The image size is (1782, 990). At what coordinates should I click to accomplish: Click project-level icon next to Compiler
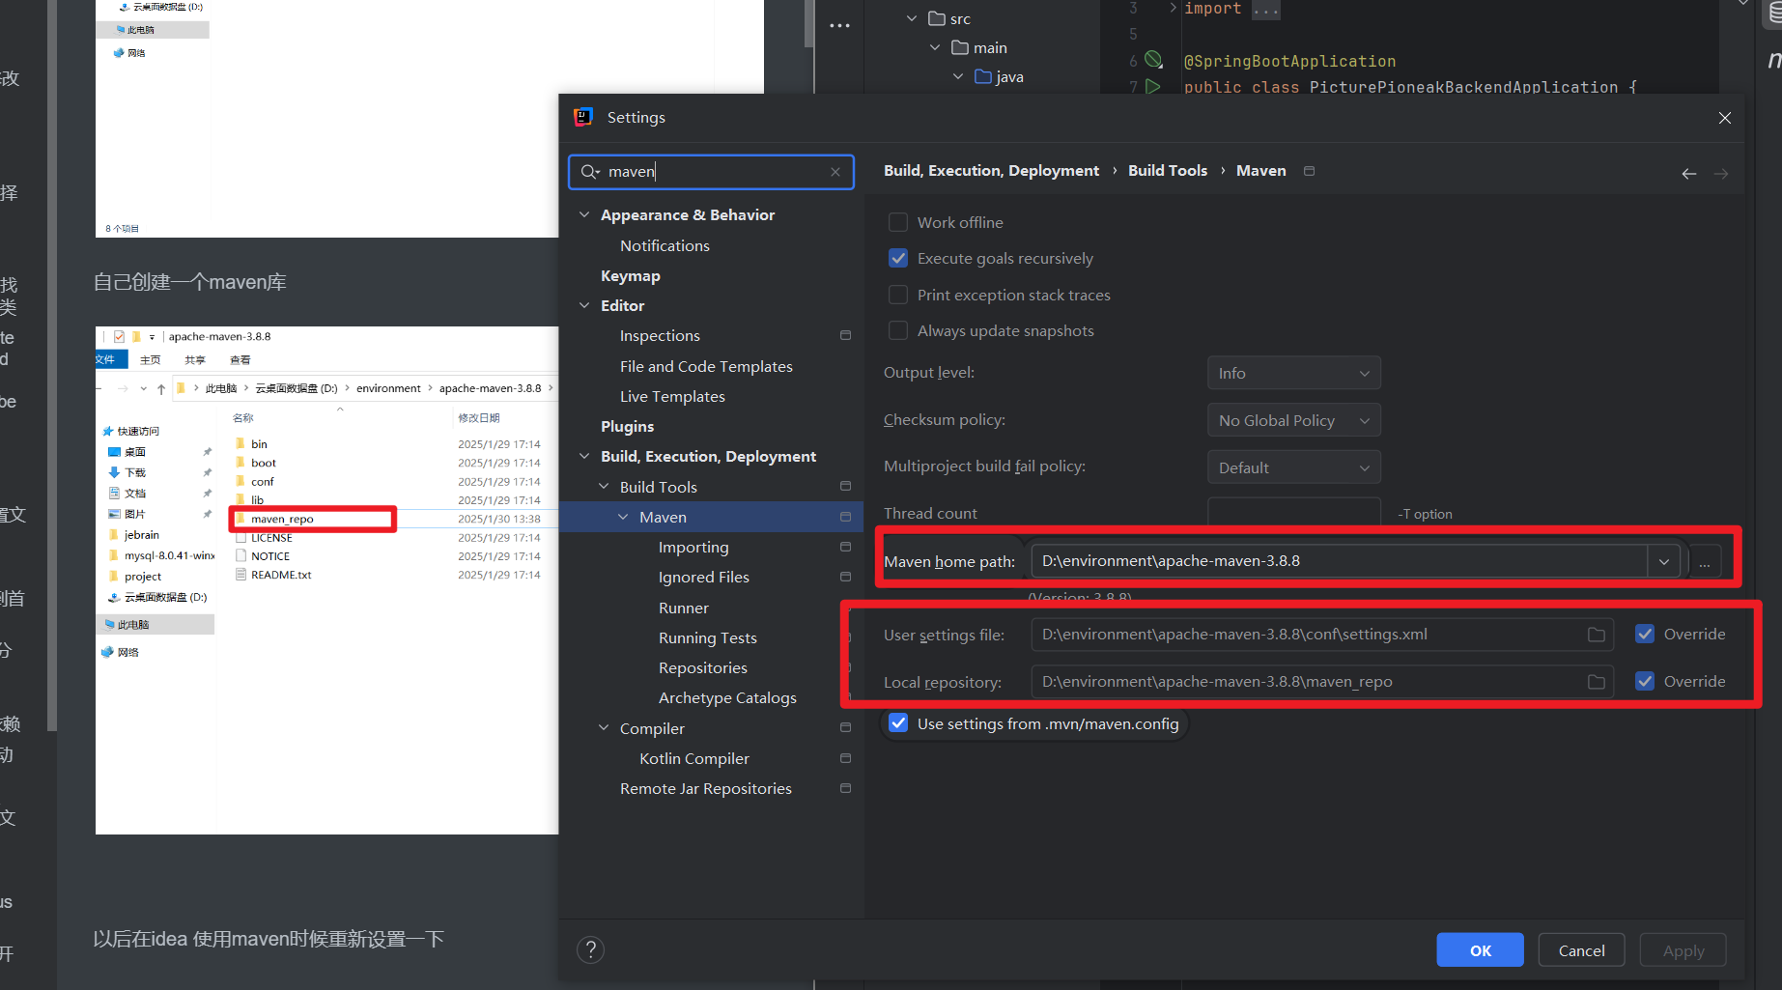845,728
